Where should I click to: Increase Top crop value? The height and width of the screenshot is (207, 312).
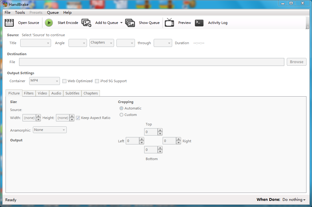click(160, 130)
